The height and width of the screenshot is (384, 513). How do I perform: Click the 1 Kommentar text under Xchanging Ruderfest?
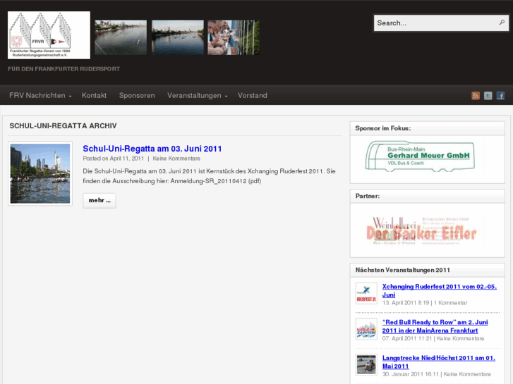(x=450, y=303)
